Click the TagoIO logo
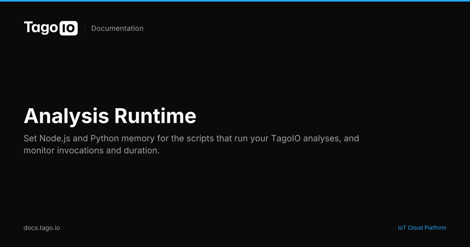 (51, 28)
